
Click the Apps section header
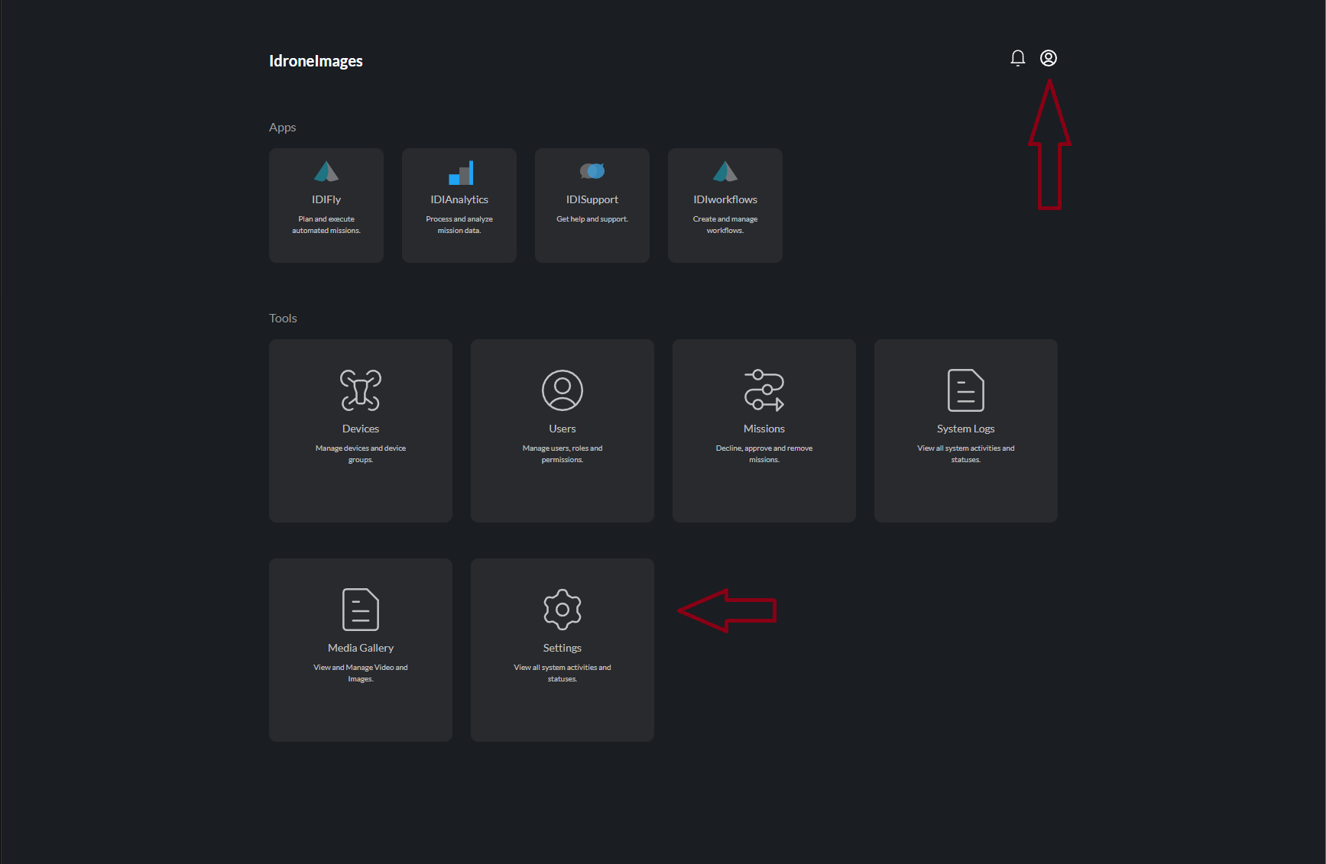pyautogui.click(x=282, y=127)
